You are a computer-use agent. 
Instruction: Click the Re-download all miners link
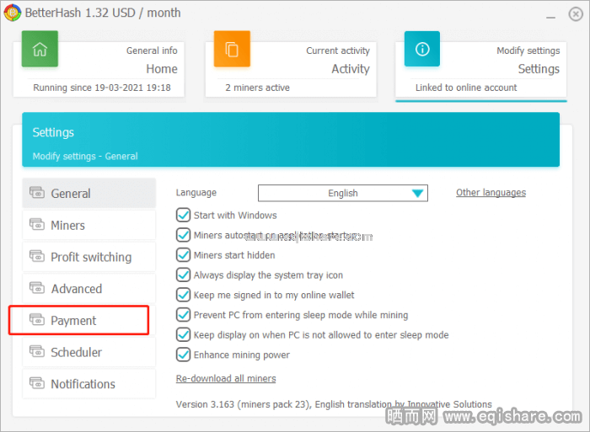pos(226,379)
